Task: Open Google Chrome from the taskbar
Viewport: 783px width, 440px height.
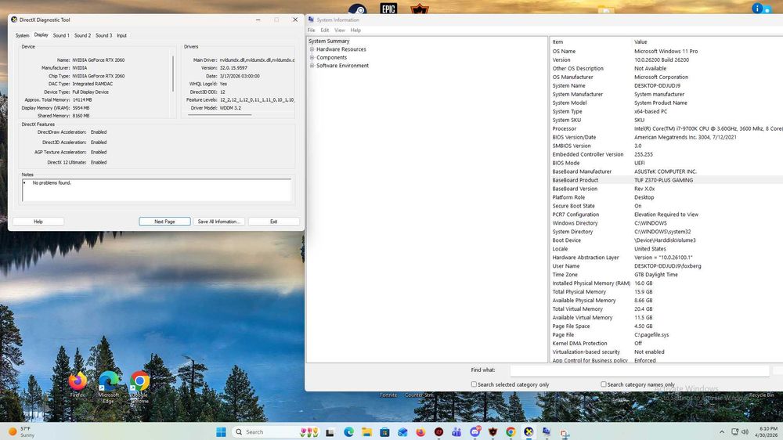Action: pyautogui.click(x=511, y=432)
